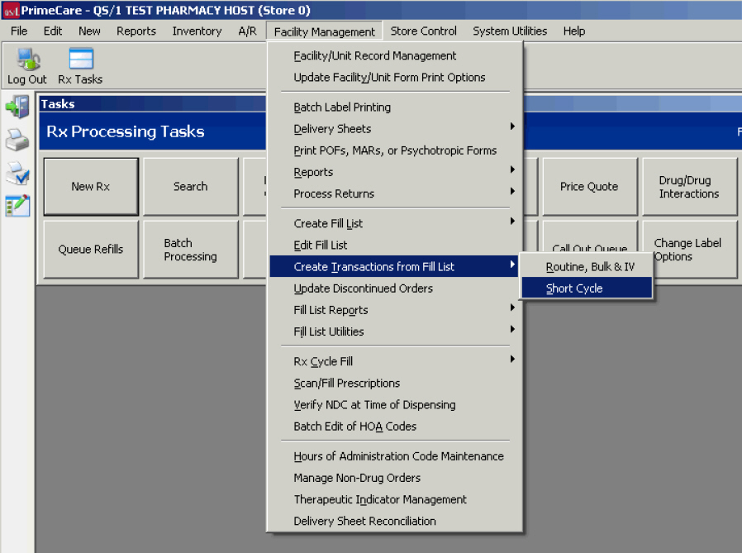Choose Routine, Bulk & IV option
Screen dimensions: 742x553
pos(590,267)
